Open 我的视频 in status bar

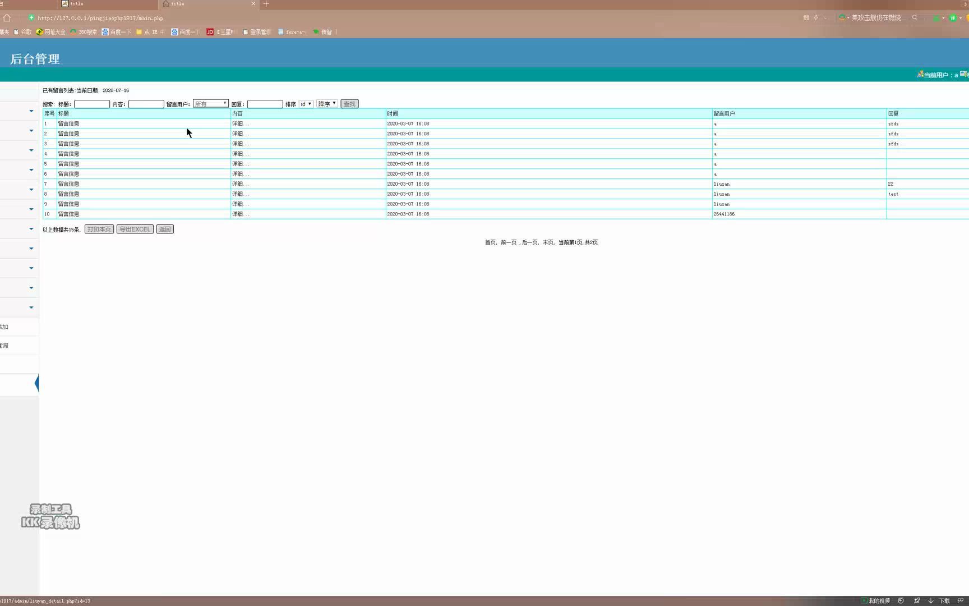click(x=875, y=601)
